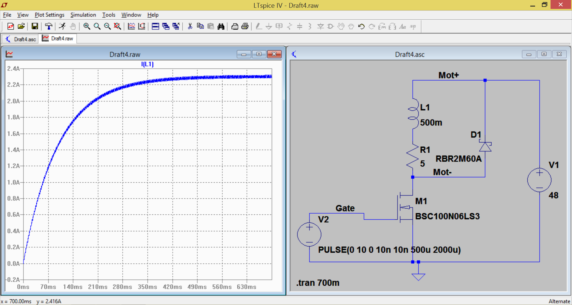Click the Redo arrow icon
The image size is (572, 305).
point(372,26)
